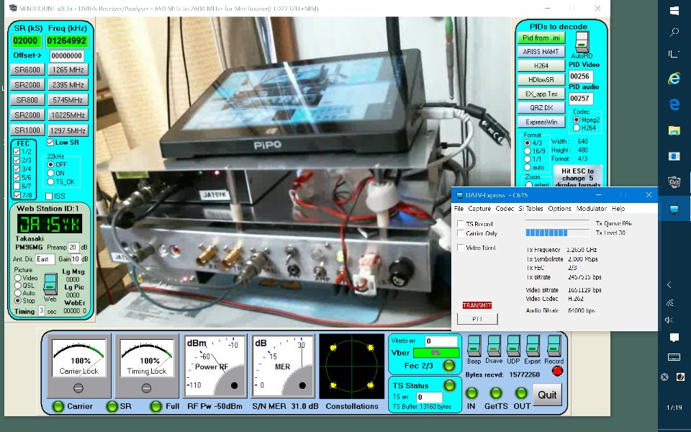The height and width of the screenshot is (432, 691).
Task: Select 22kHz ON radio button
Action: click(x=50, y=174)
